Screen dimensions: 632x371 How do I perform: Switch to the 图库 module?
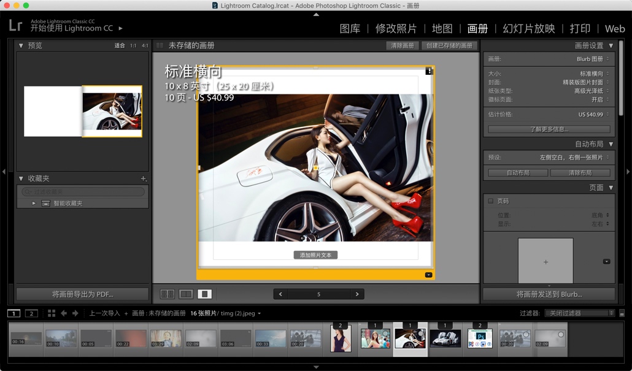350,28
